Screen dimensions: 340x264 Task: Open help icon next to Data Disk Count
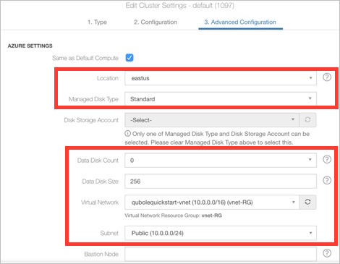[x=327, y=159]
